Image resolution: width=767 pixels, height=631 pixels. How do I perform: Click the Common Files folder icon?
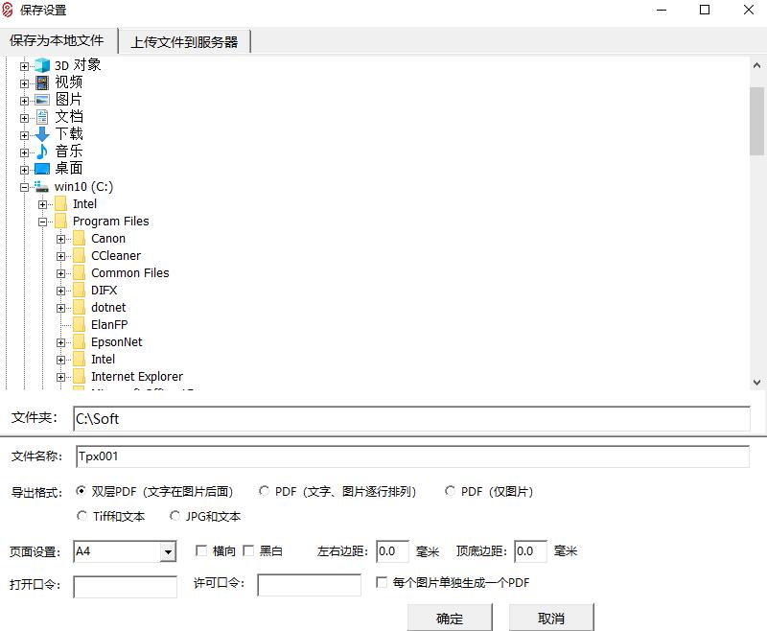pyautogui.click(x=79, y=273)
